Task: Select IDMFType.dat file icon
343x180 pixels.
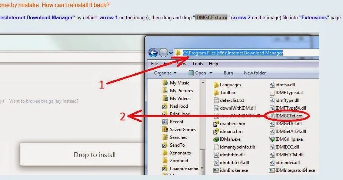Action: (x=272, y=93)
